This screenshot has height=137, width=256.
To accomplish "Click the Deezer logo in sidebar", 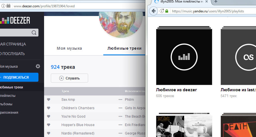I will 15,20.
